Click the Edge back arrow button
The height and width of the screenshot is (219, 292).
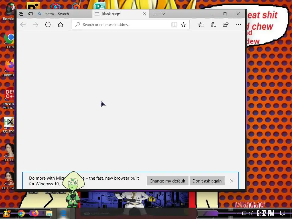[23, 25]
